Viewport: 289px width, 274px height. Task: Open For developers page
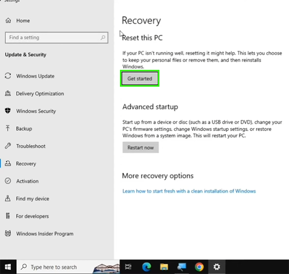pos(32,216)
